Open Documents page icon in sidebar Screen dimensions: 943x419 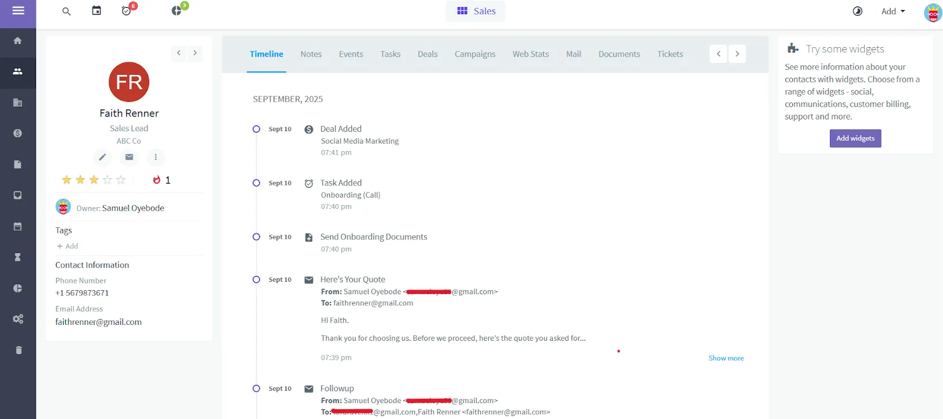[18, 164]
